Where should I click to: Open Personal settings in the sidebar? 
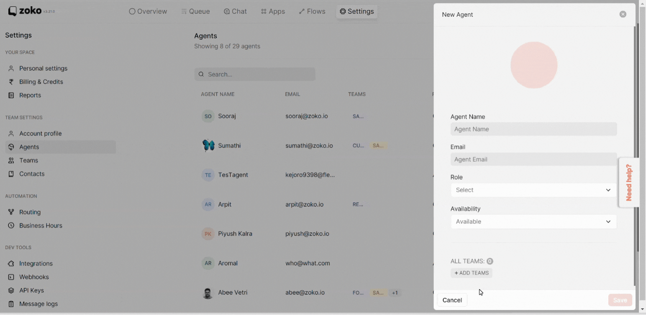click(x=43, y=68)
